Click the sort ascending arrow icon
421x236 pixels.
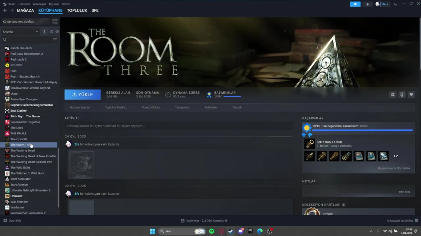tap(44, 31)
